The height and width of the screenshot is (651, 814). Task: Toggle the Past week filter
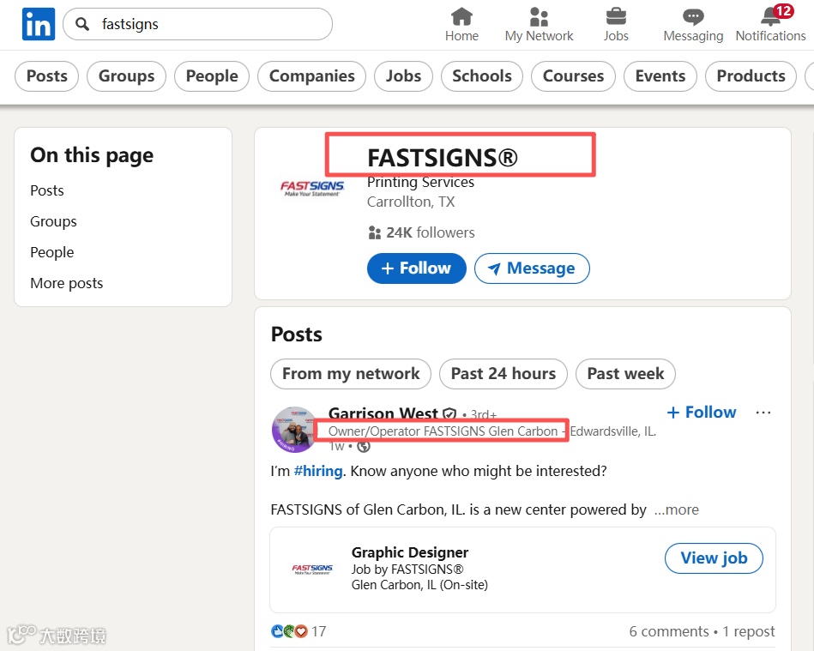pos(625,374)
